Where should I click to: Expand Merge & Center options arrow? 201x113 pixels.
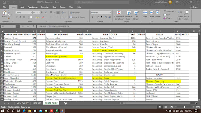87,17
